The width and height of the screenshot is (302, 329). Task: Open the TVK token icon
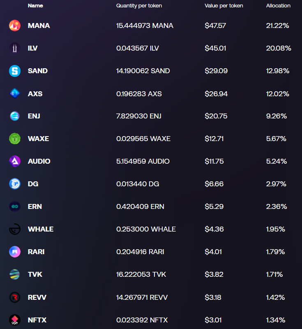15,274
